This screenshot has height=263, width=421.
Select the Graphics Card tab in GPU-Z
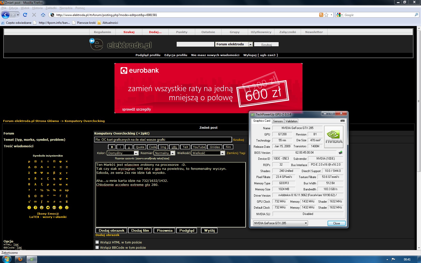(262, 121)
